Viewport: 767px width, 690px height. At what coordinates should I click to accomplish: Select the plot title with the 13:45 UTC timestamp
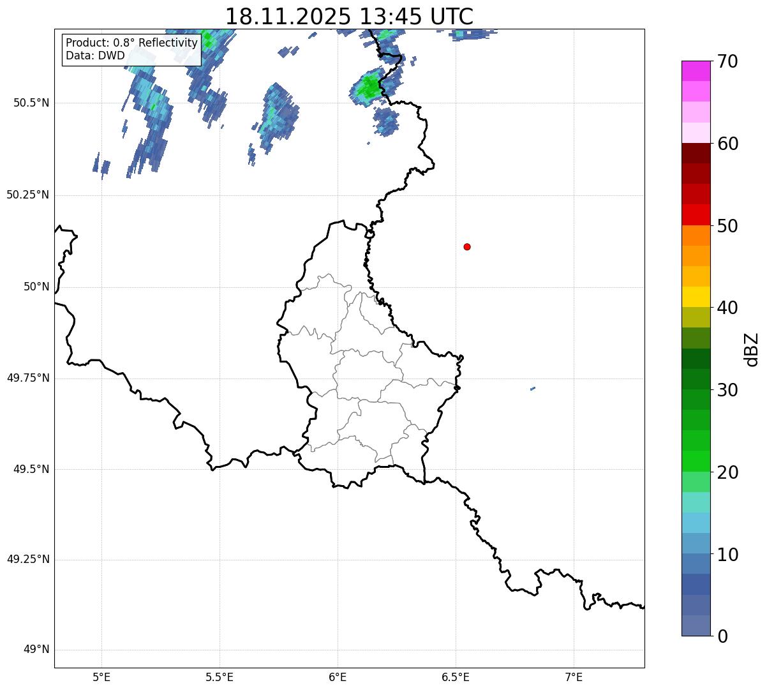click(x=349, y=17)
